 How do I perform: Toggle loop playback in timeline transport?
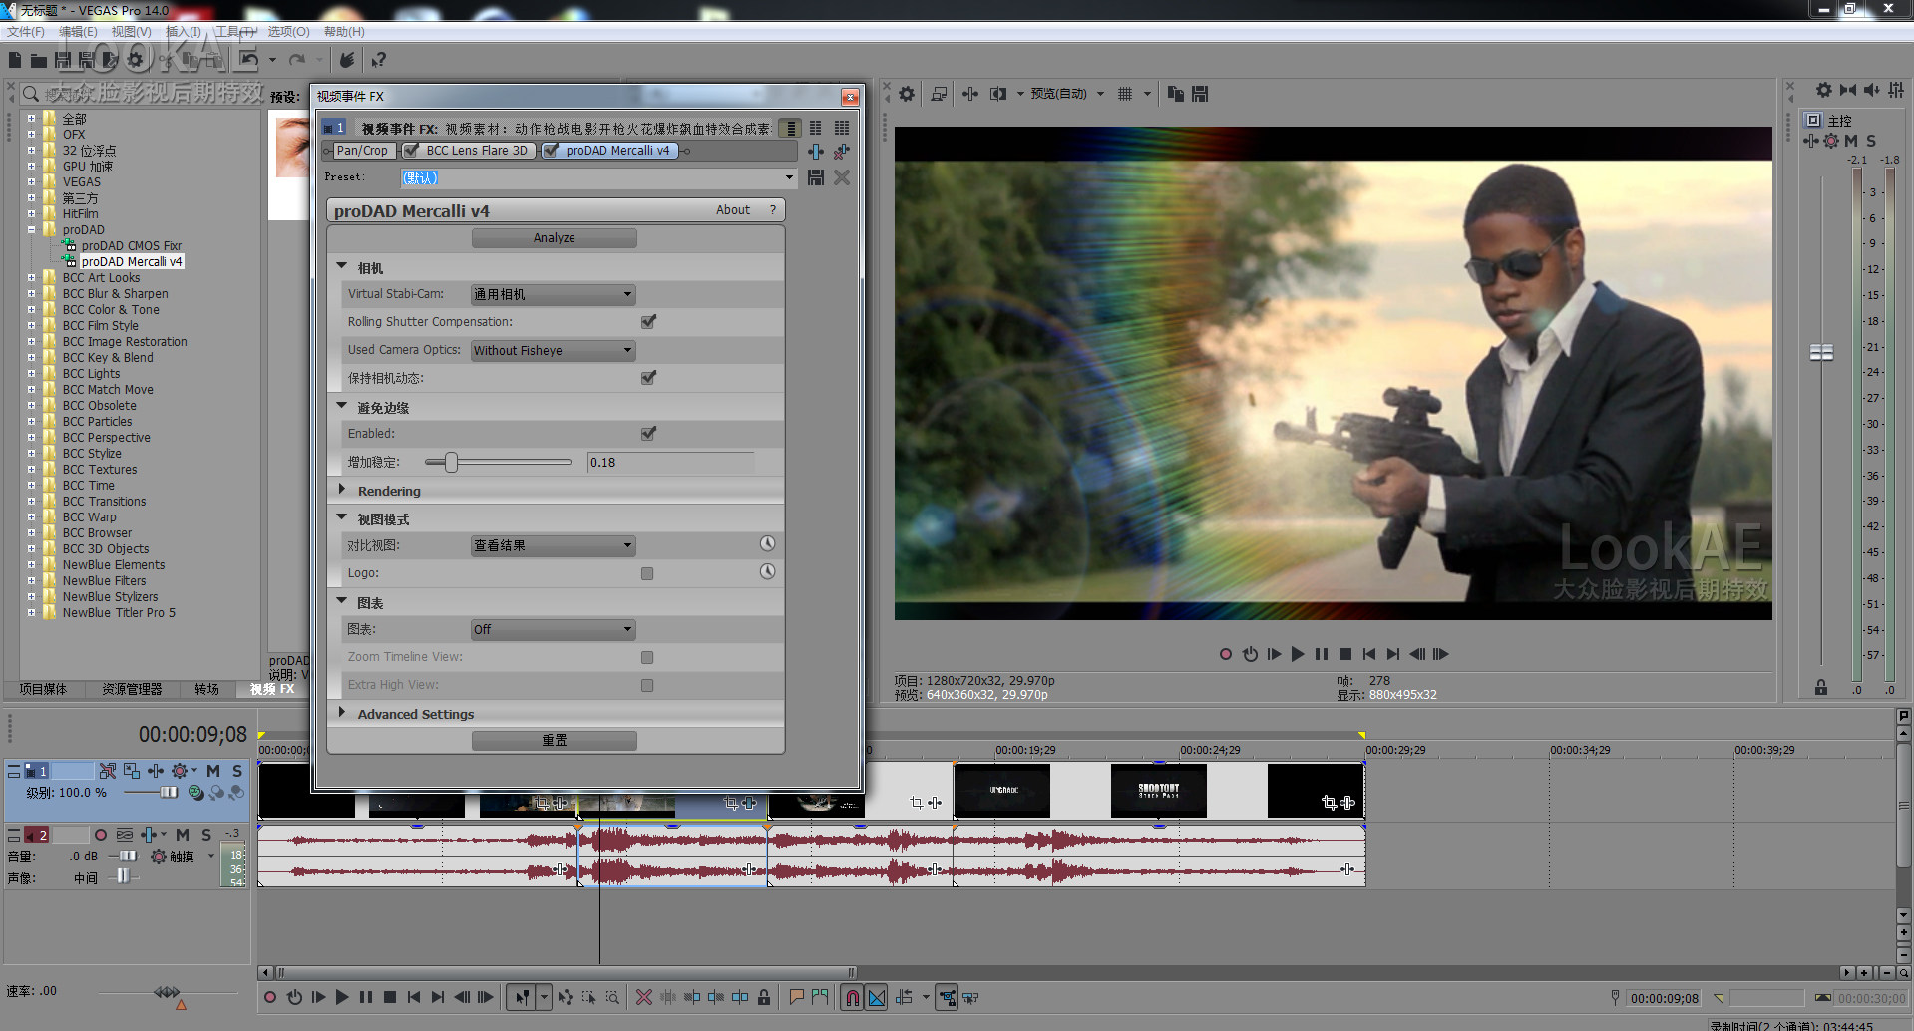[x=294, y=997]
